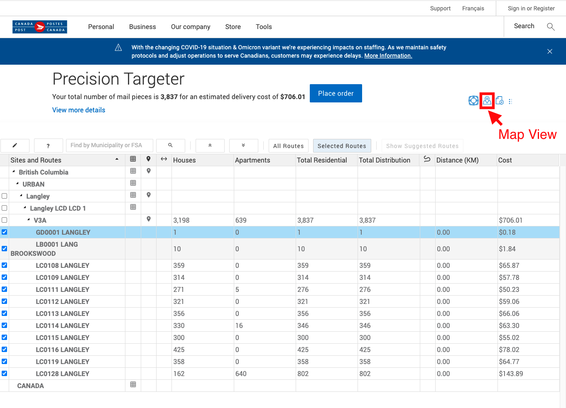The image size is (566, 408).
Task: Click the map pin in the British Columbia row
Action: [148, 171]
